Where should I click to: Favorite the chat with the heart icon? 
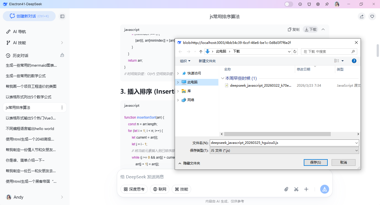(372, 16)
